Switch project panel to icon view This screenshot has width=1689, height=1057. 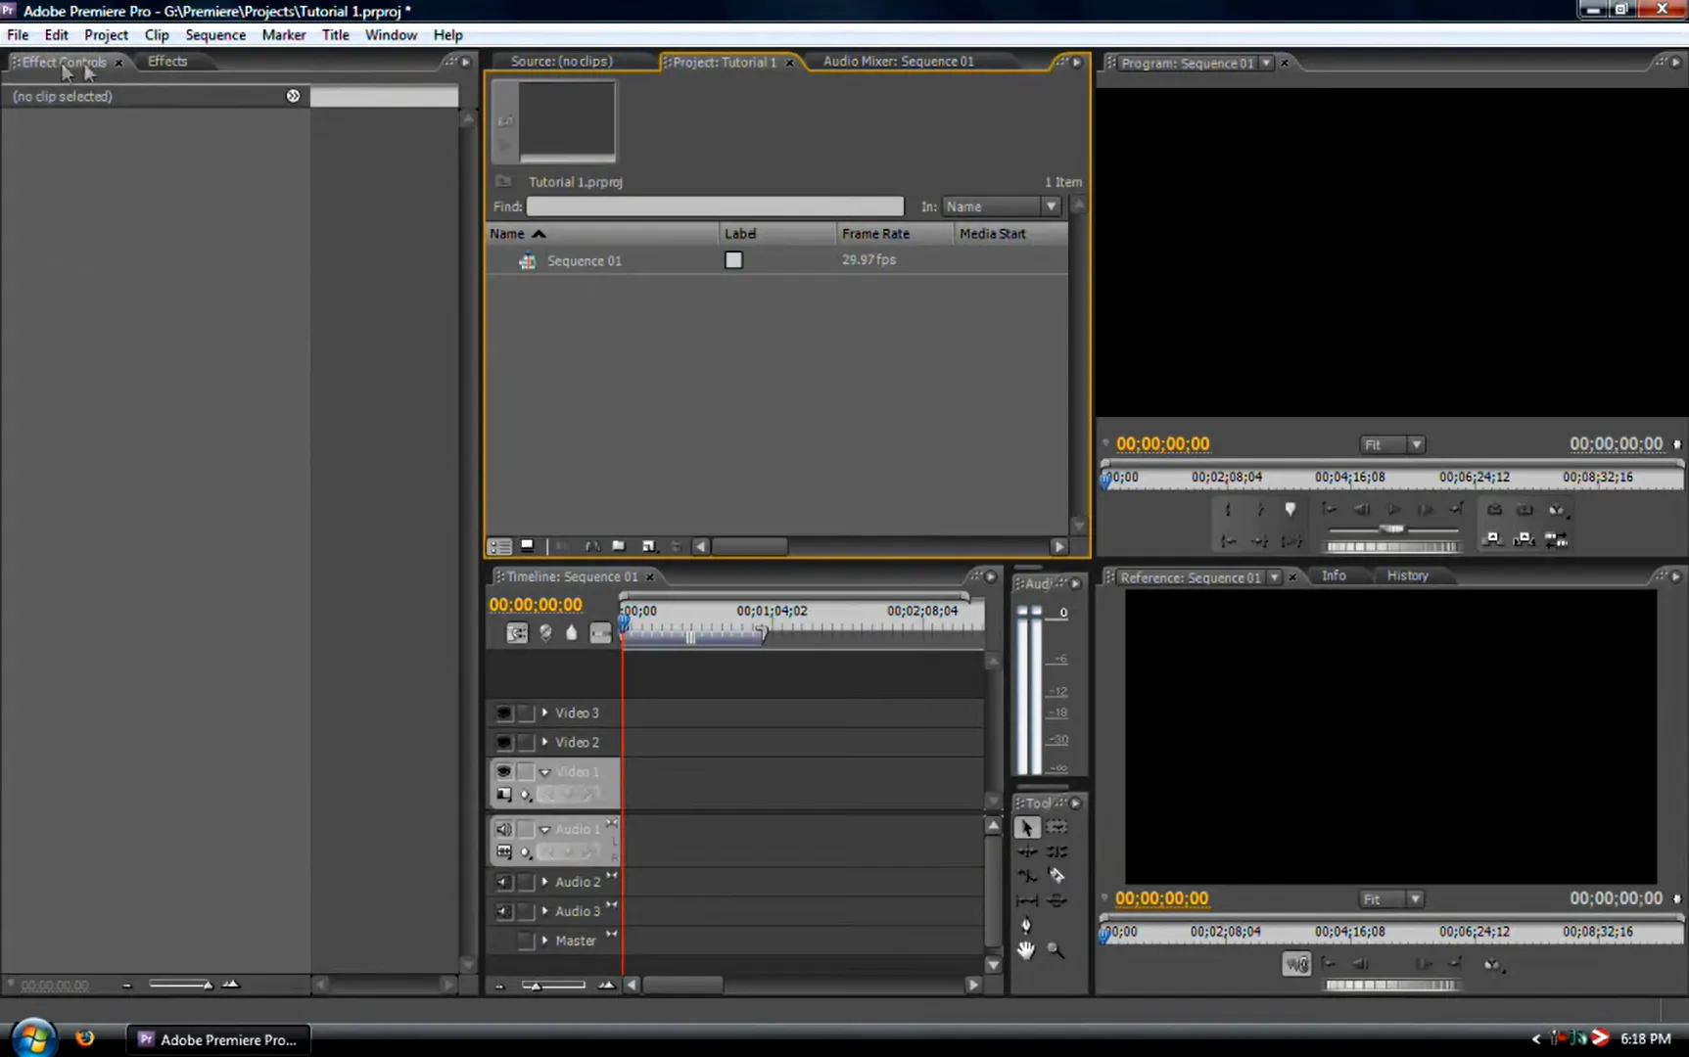[527, 546]
